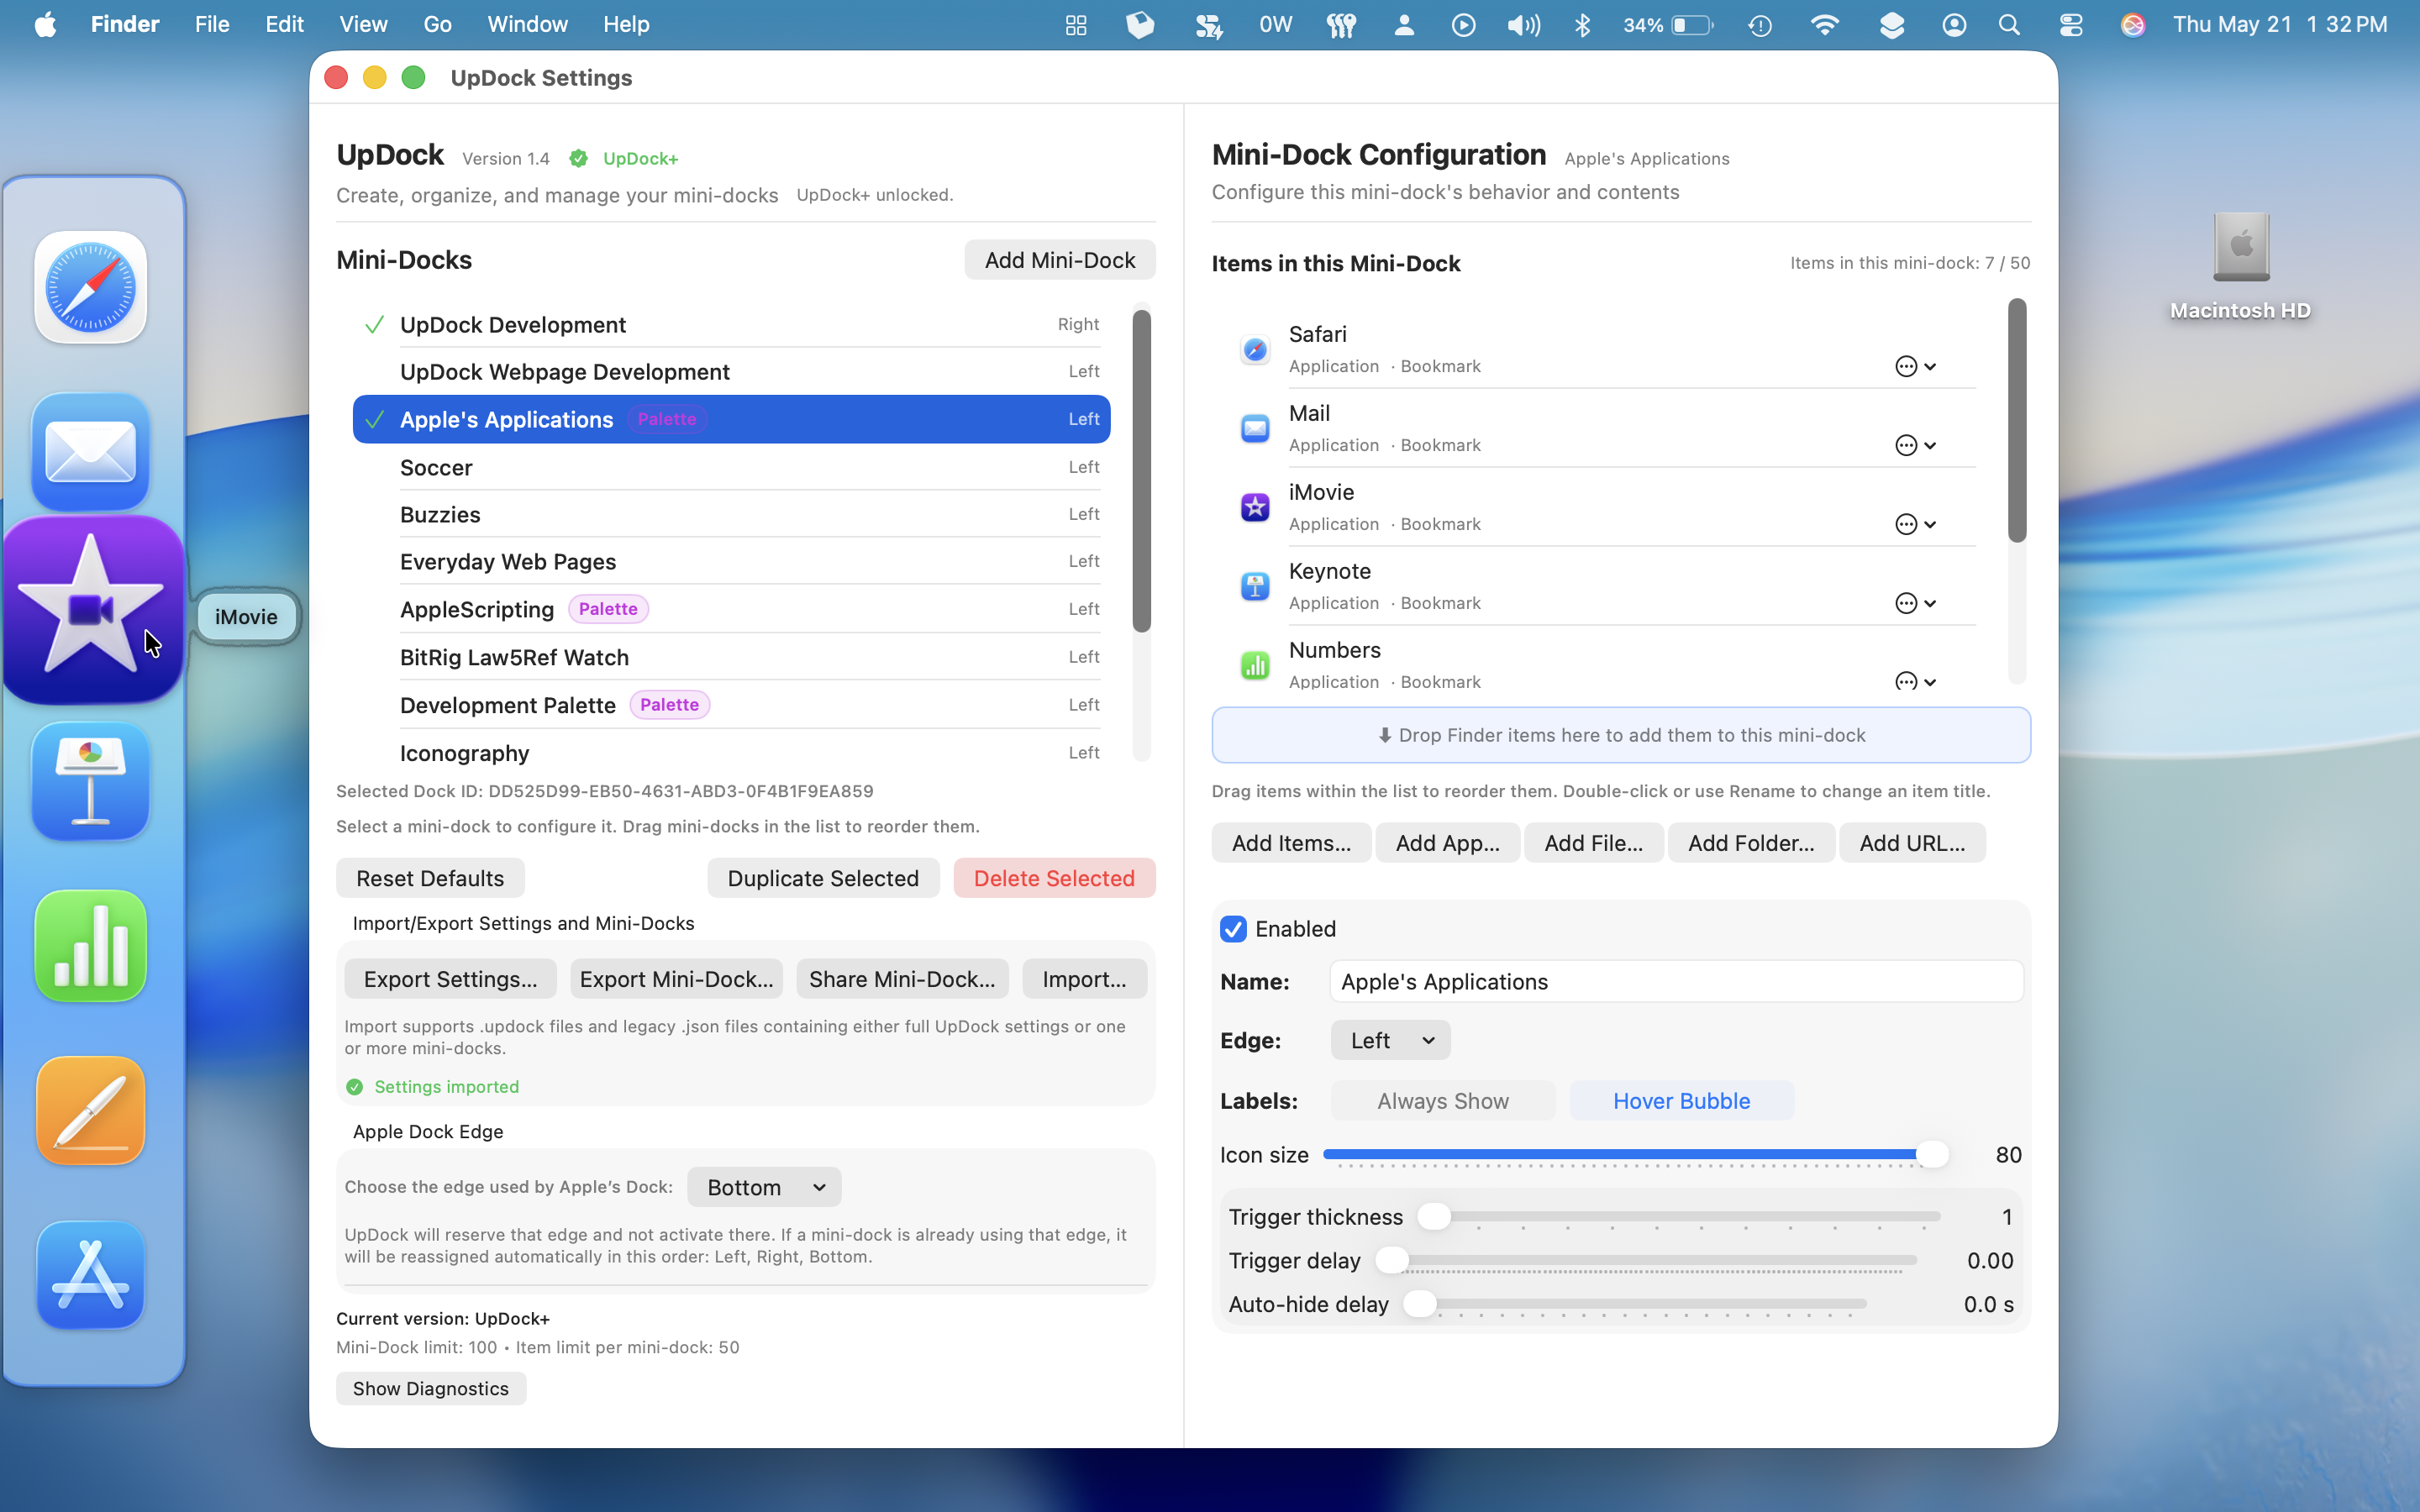Open Control Center in menu bar
Image resolution: width=2420 pixels, height=1512 pixels.
tap(2071, 24)
